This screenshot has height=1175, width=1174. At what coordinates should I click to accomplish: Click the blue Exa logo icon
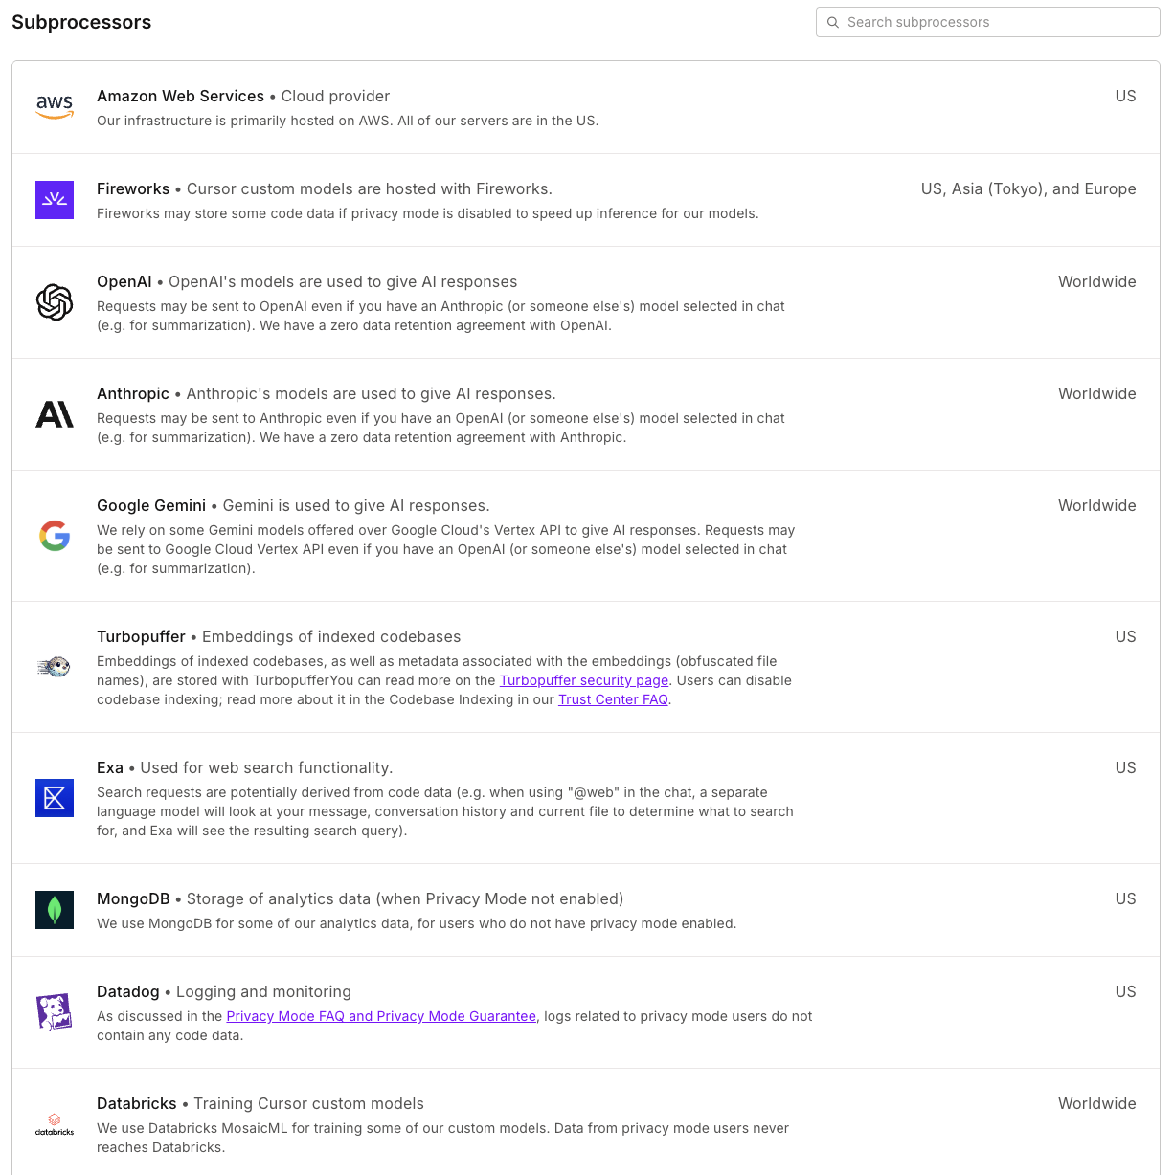point(55,798)
